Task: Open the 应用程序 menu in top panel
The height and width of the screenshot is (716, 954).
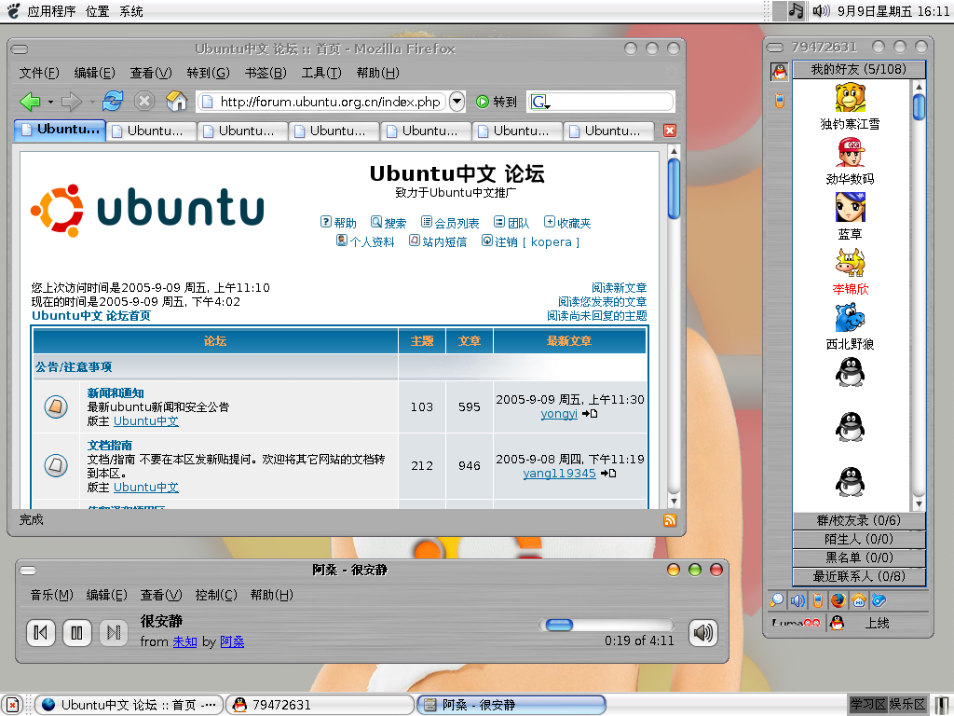Action: [x=51, y=11]
